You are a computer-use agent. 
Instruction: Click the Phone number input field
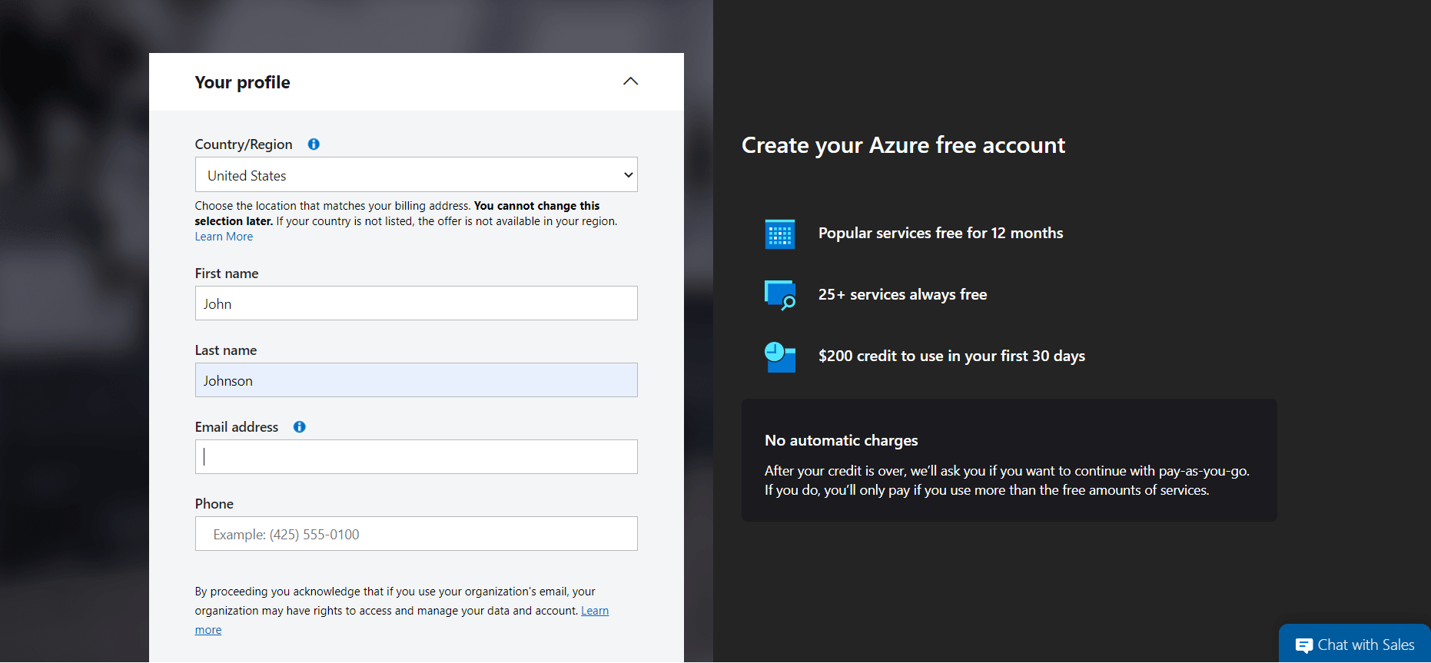click(x=417, y=534)
